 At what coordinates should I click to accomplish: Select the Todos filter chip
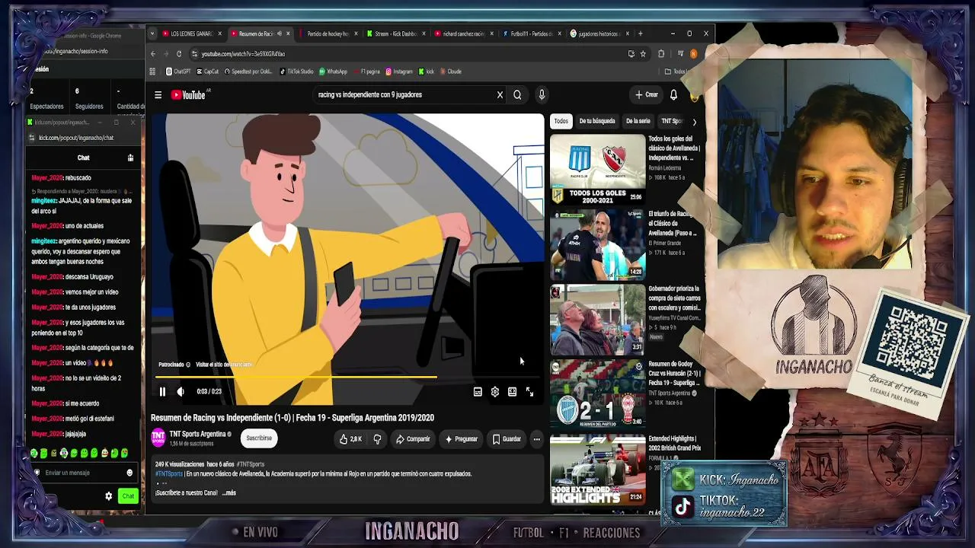(x=561, y=121)
